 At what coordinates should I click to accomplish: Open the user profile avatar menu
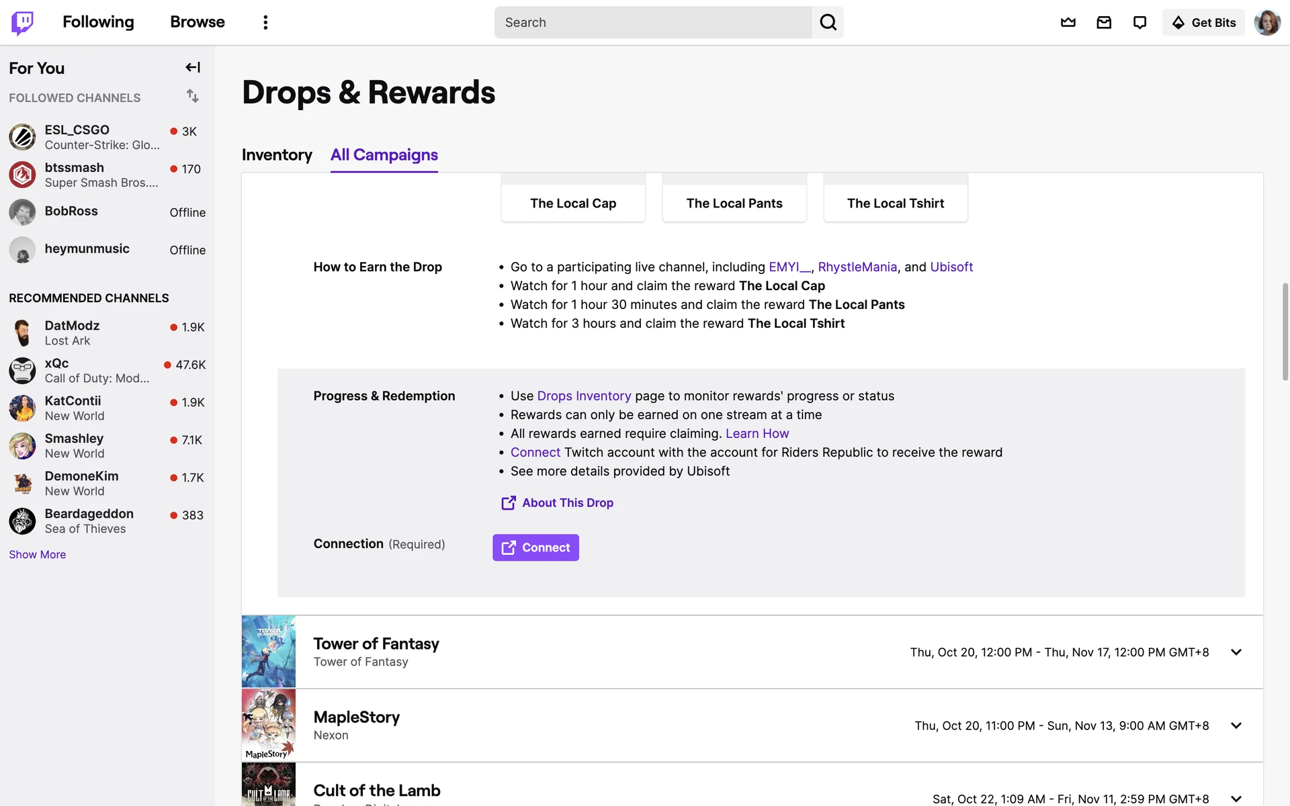[x=1267, y=22]
